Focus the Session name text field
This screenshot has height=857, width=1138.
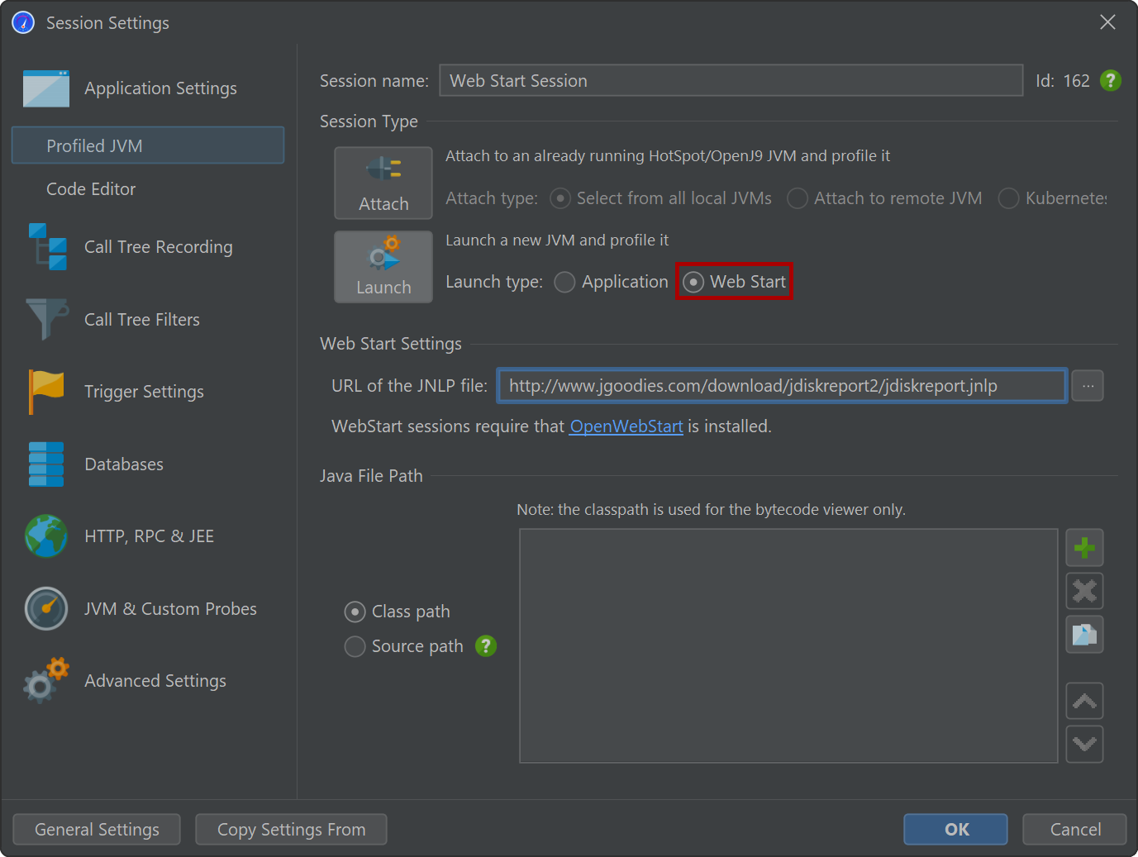coord(731,81)
